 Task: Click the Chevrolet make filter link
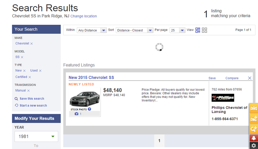tap(22, 43)
